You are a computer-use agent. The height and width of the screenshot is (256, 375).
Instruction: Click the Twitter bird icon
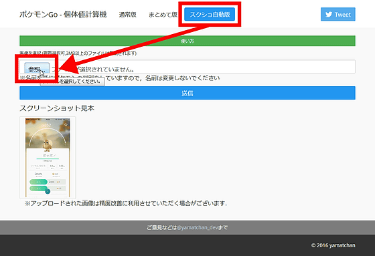(329, 15)
